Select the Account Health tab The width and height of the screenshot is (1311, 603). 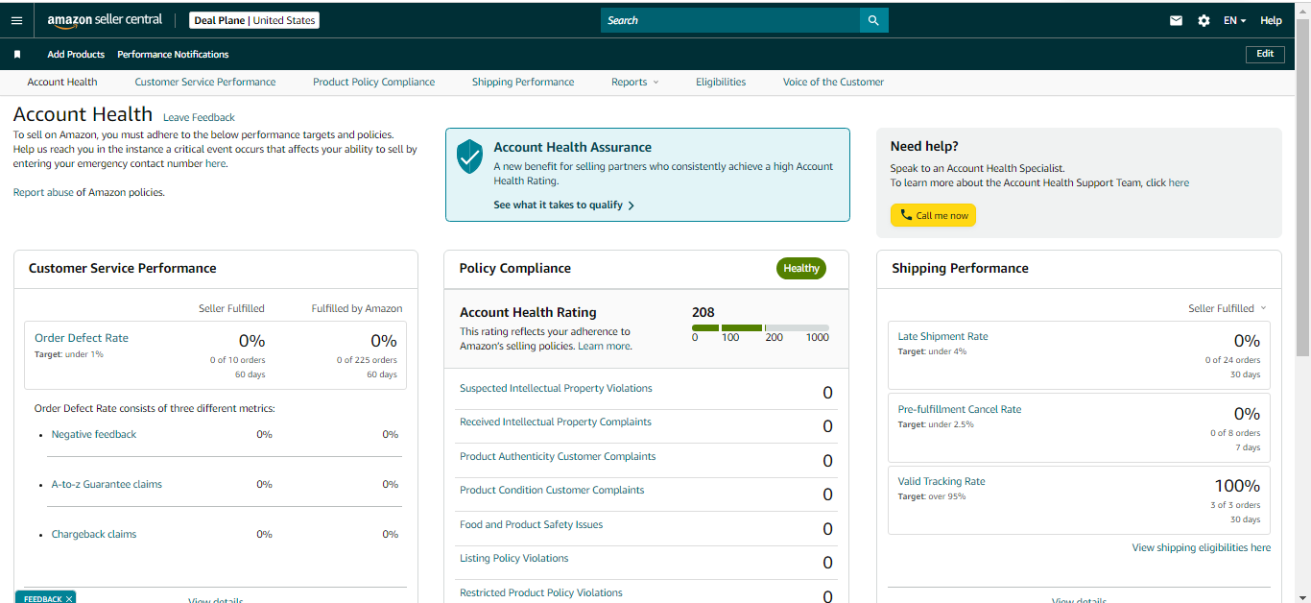[62, 83]
